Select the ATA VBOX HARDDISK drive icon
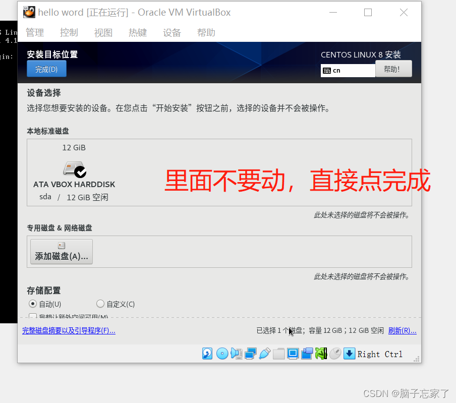Viewport: 456px width, 403px height. pyautogui.click(x=75, y=169)
